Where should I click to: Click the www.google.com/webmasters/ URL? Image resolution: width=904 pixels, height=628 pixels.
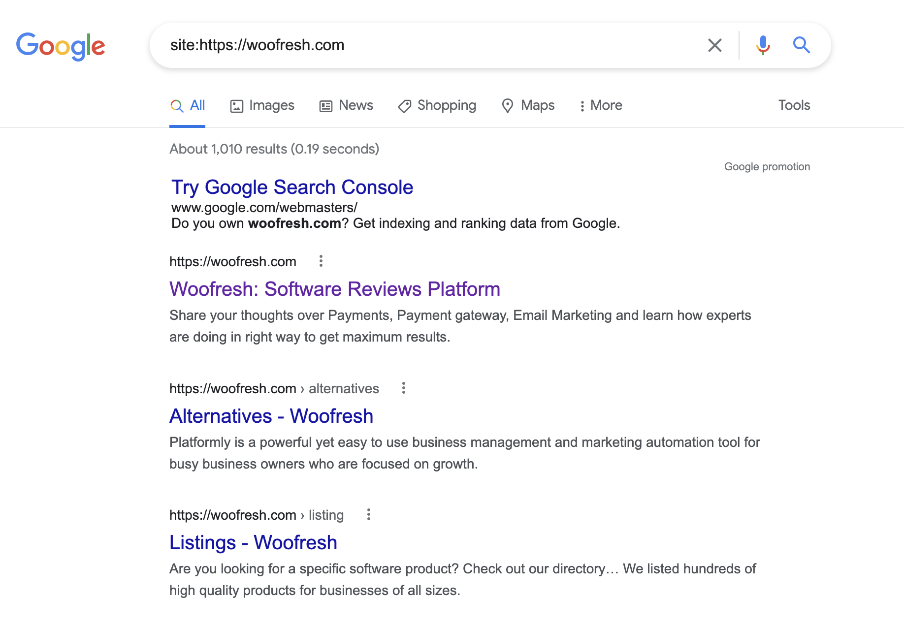[264, 208]
